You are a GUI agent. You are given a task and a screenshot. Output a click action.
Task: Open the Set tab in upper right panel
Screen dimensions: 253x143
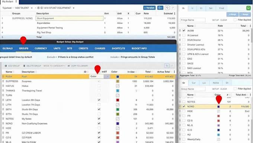pyautogui.click(x=211, y=8)
